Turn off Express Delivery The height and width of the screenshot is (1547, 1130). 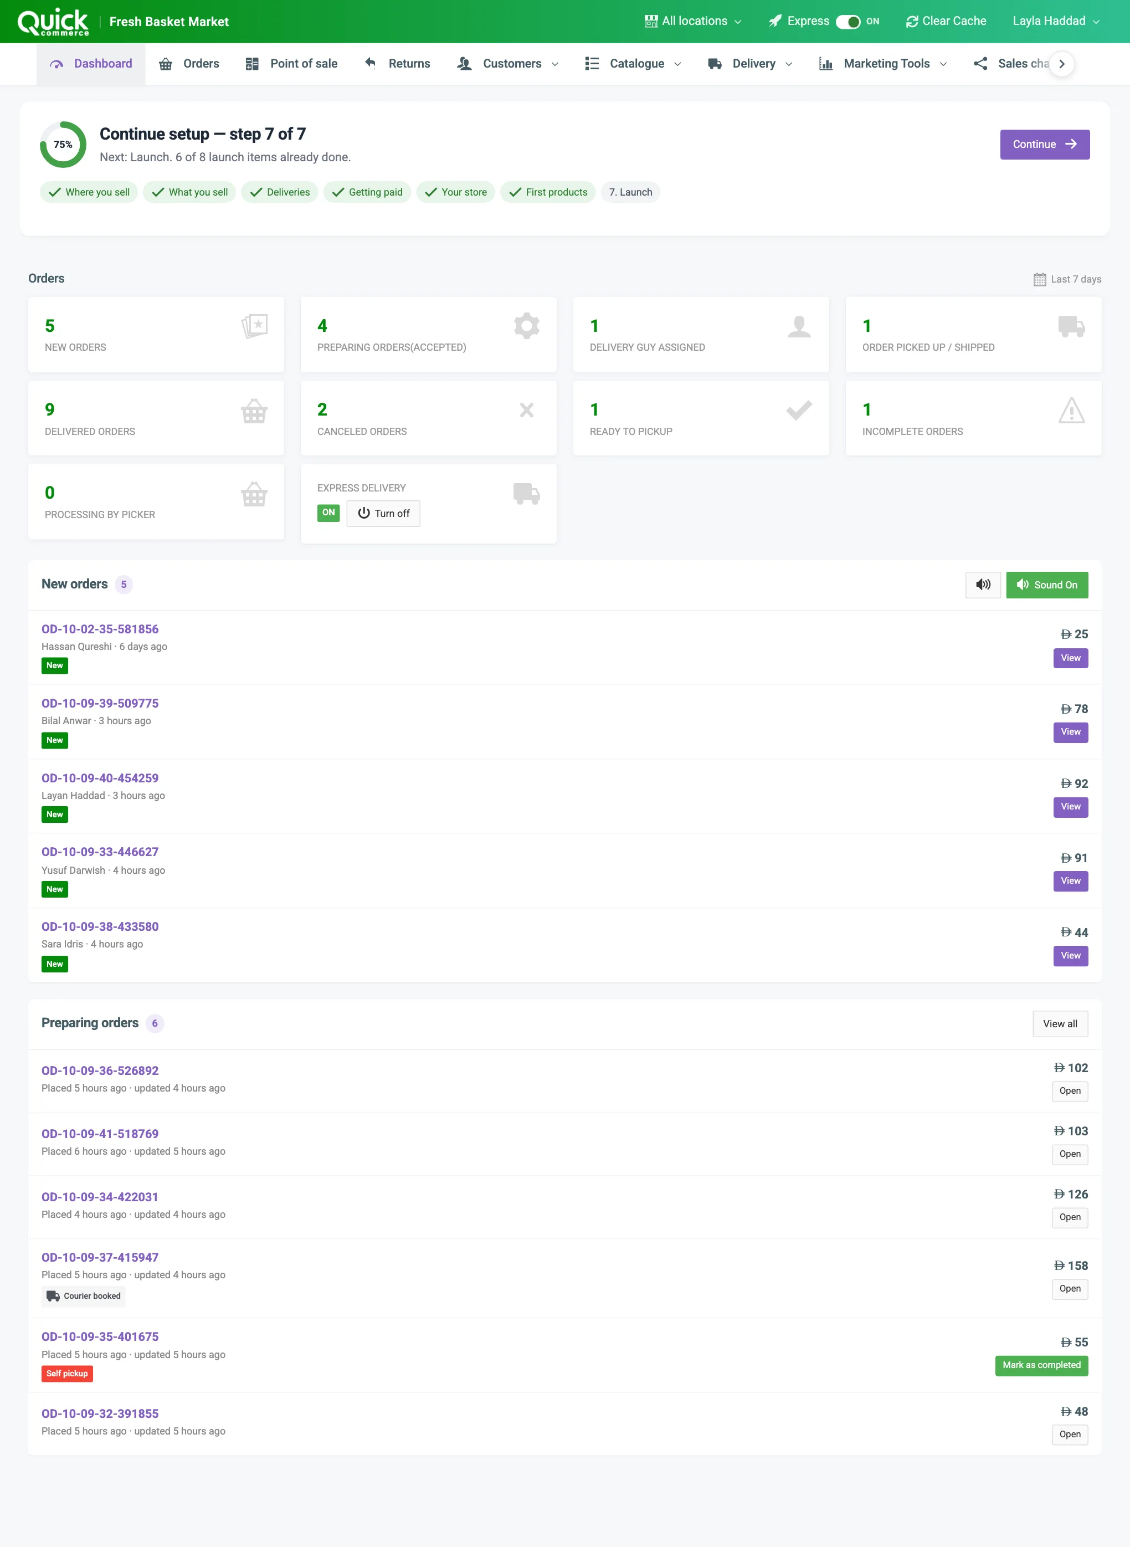tap(383, 513)
